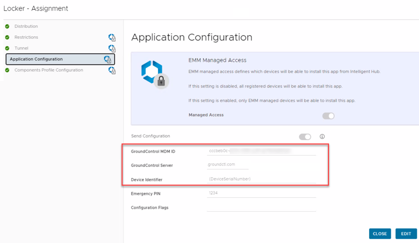Click the GroundControl MDM ID field

[x=261, y=151]
